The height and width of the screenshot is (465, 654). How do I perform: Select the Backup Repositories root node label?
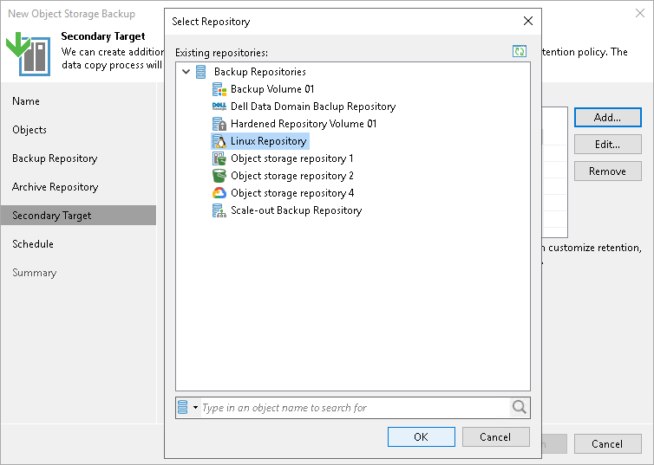pos(260,72)
